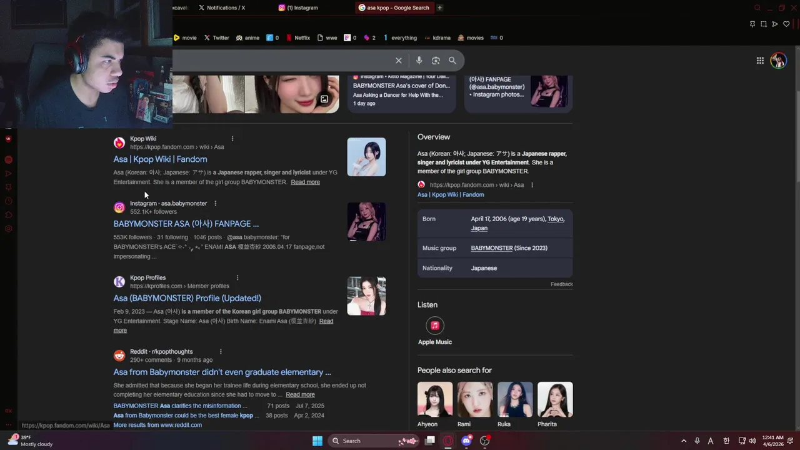Screen dimensions: 800x450
Task: Open the weather widget on taskbar
Action: (x=30, y=441)
